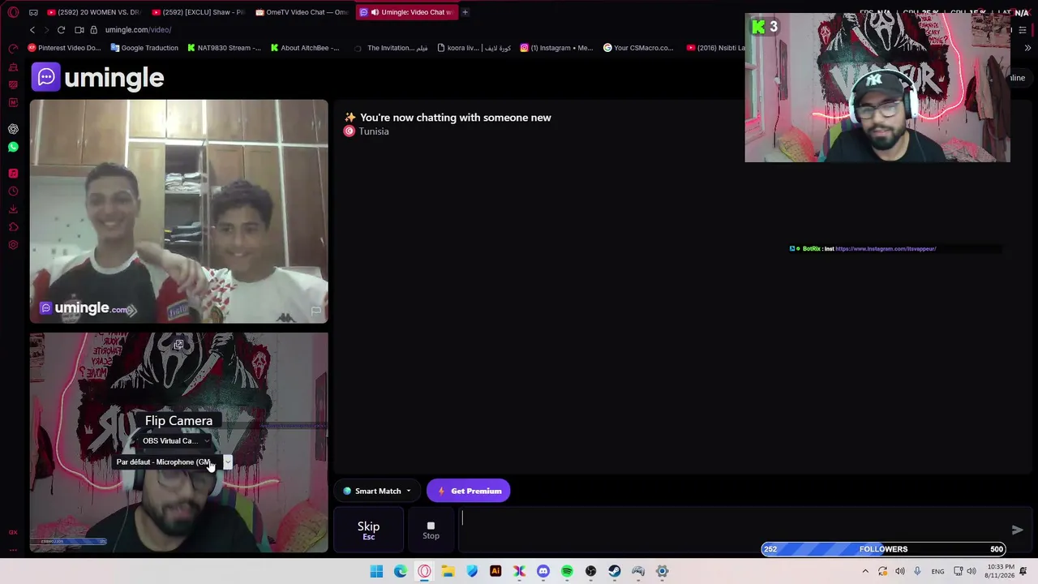The image size is (1038, 584).
Task: Open the koora live bookmark
Action: pyautogui.click(x=474, y=48)
